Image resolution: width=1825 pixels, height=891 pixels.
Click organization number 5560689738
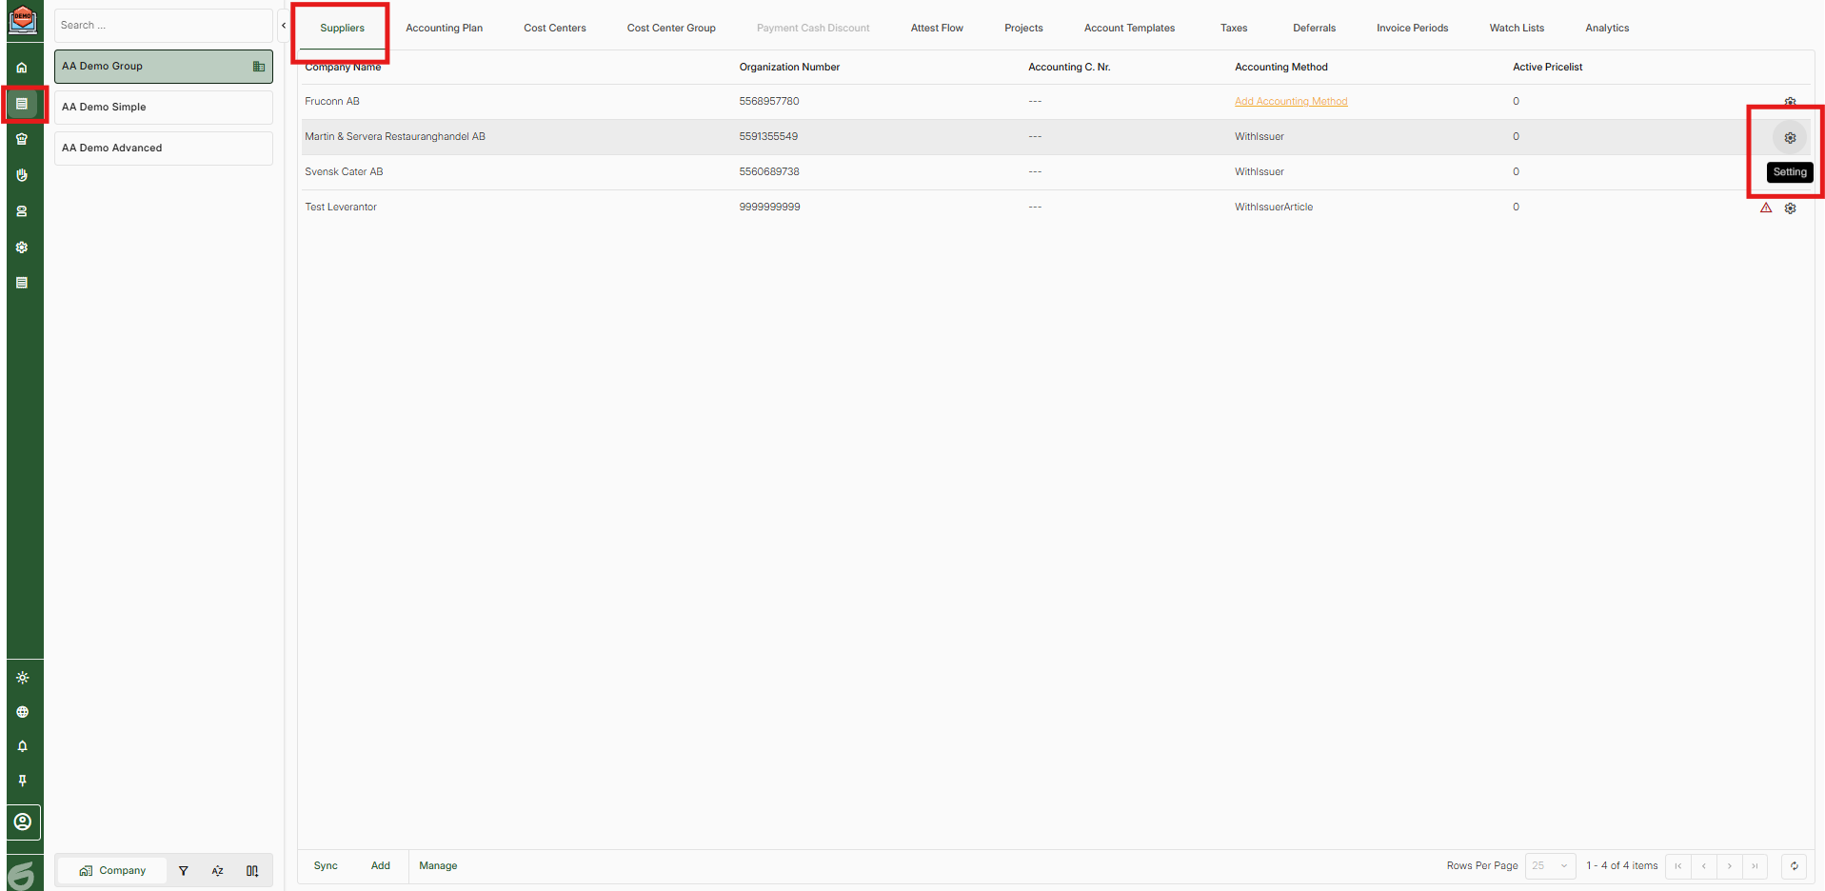pos(769,172)
